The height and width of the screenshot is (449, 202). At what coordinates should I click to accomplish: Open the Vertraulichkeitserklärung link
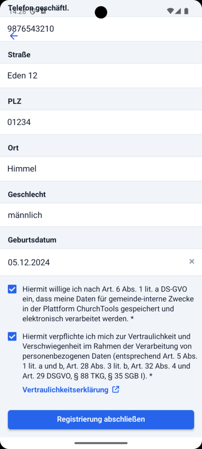click(x=65, y=390)
